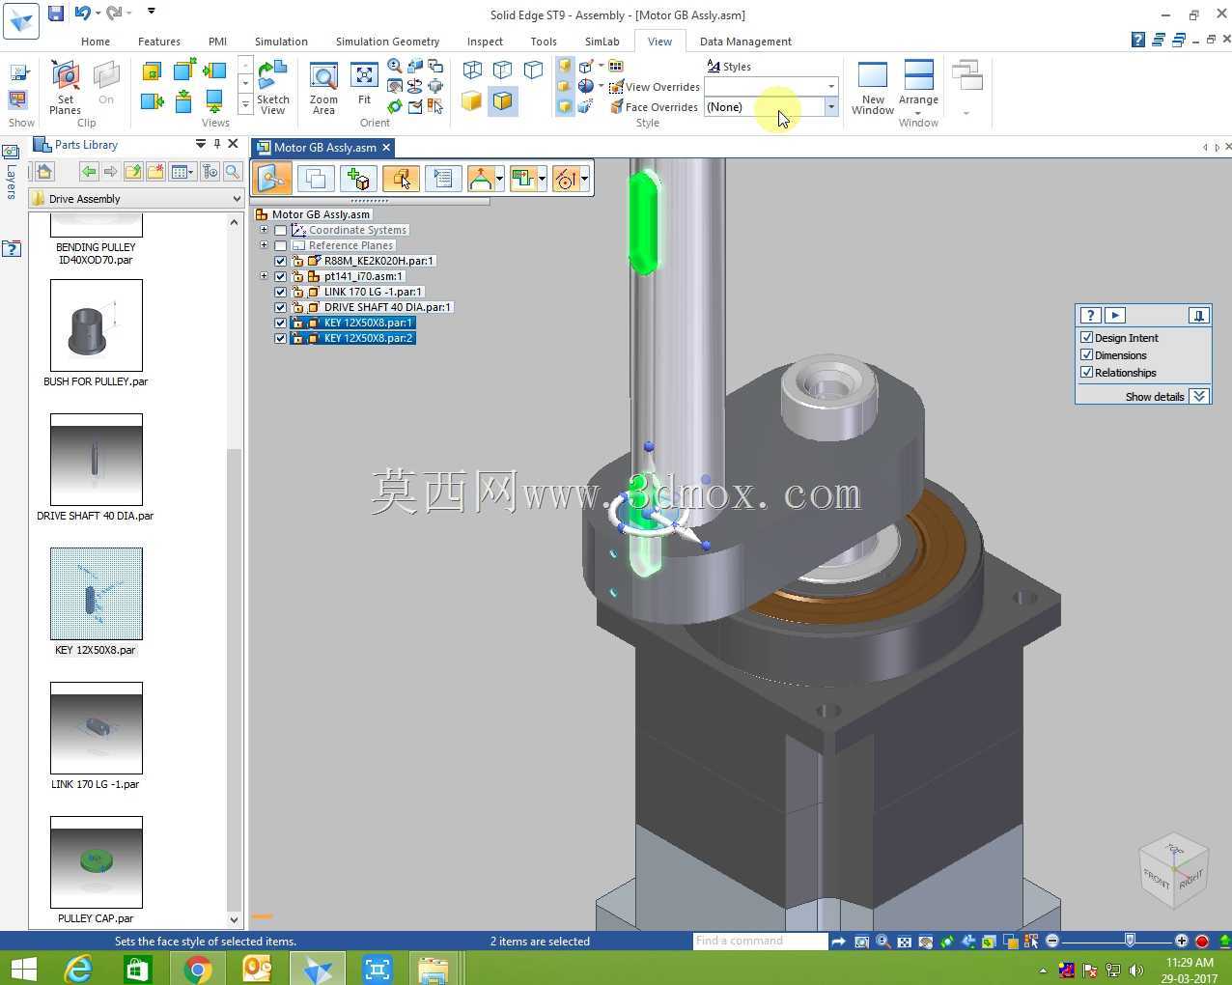Open the Styles command
Viewport: 1232px width, 985px height.
(x=729, y=67)
